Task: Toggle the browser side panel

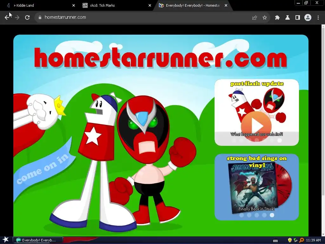Action: pyautogui.click(x=298, y=18)
